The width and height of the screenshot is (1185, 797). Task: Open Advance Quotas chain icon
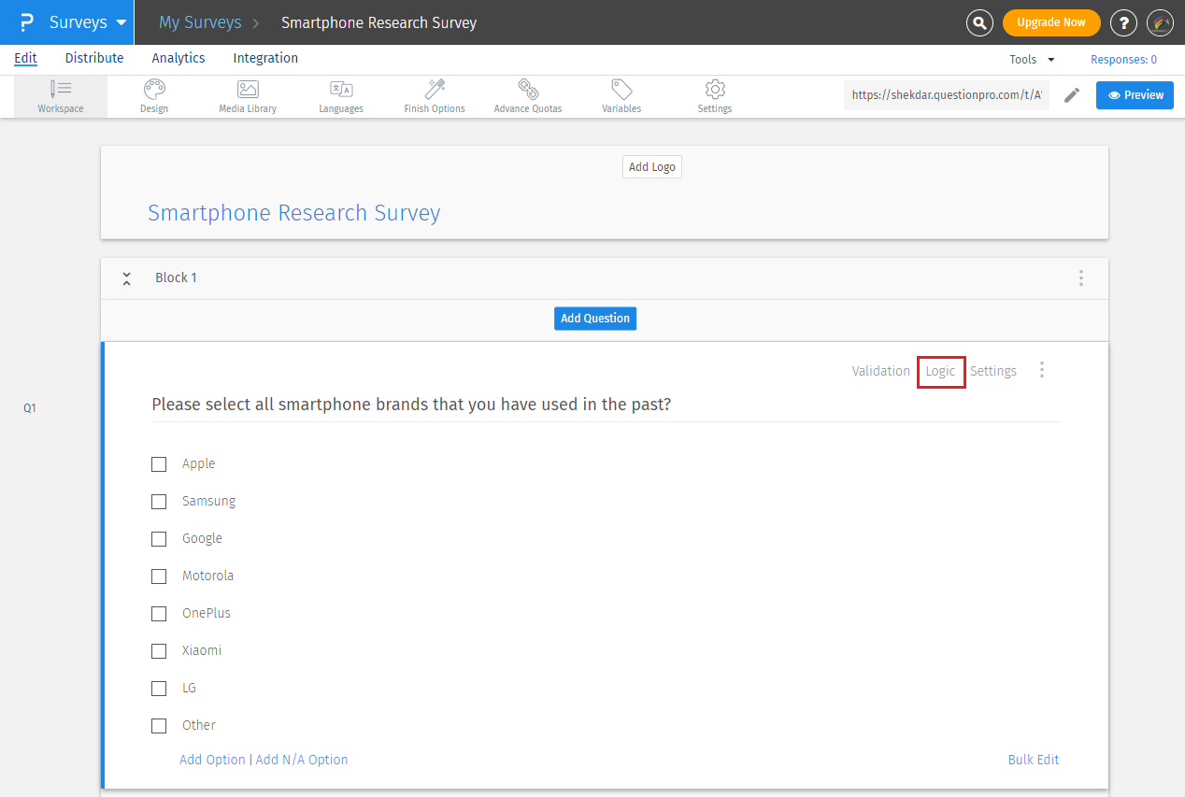point(528,90)
